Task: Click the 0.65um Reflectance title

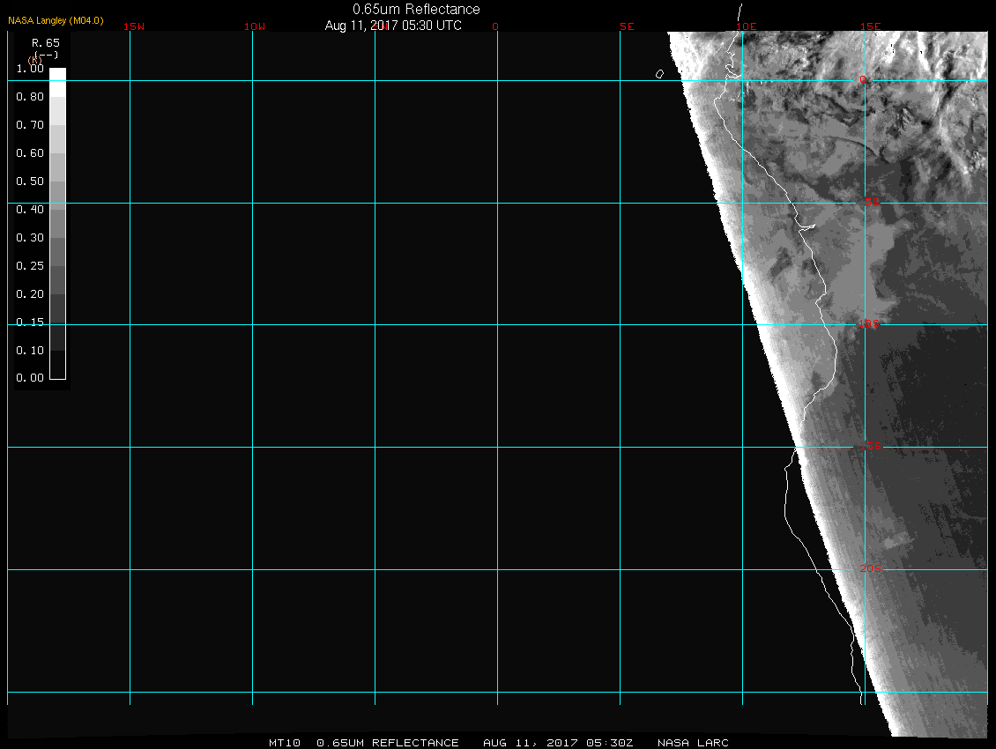Action: pos(416,9)
